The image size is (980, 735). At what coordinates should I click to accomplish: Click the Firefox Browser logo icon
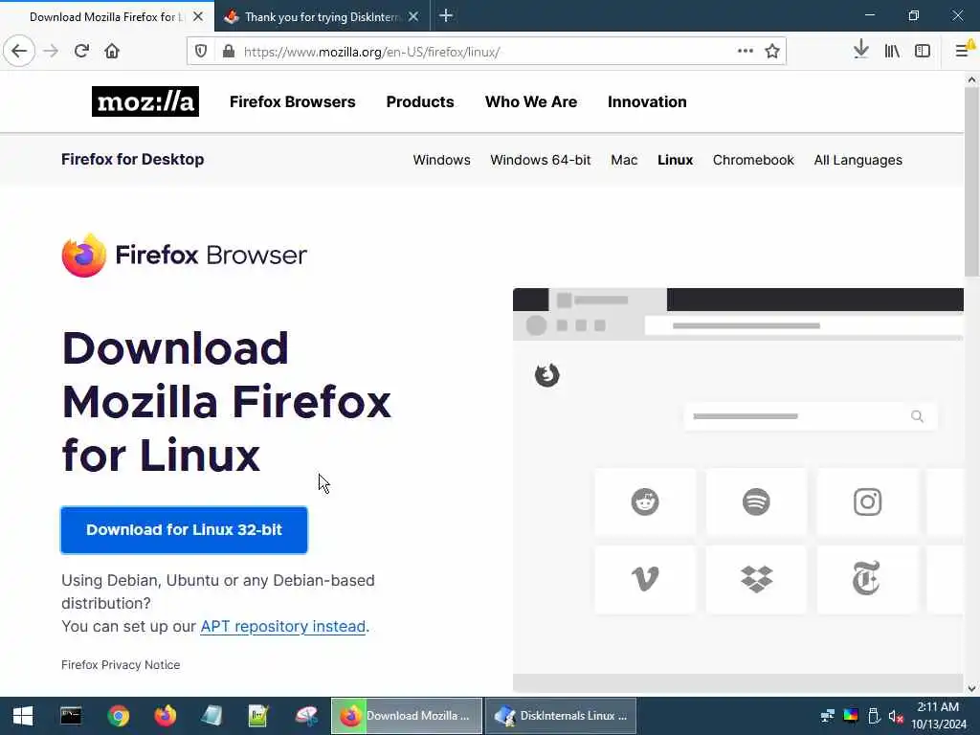pos(84,255)
